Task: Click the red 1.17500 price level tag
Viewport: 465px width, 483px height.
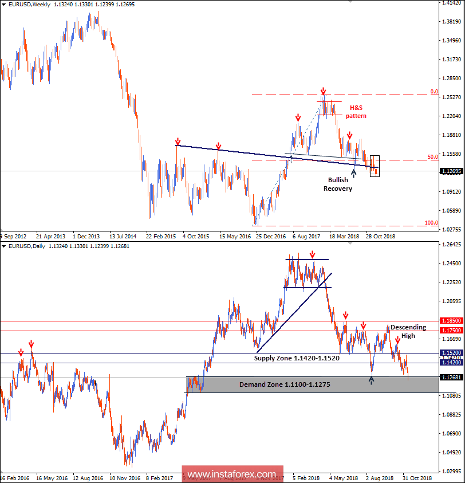Action: (452, 331)
